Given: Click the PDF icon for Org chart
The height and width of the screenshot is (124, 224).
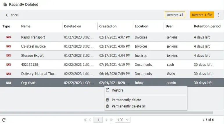Looking at the screenshot, I should coord(9,83).
